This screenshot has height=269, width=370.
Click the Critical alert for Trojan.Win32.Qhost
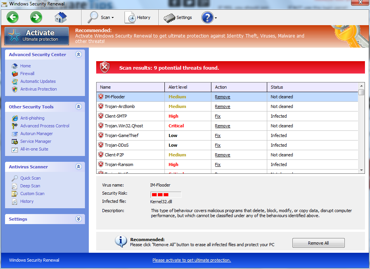pyautogui.click(x=176, y=126)
